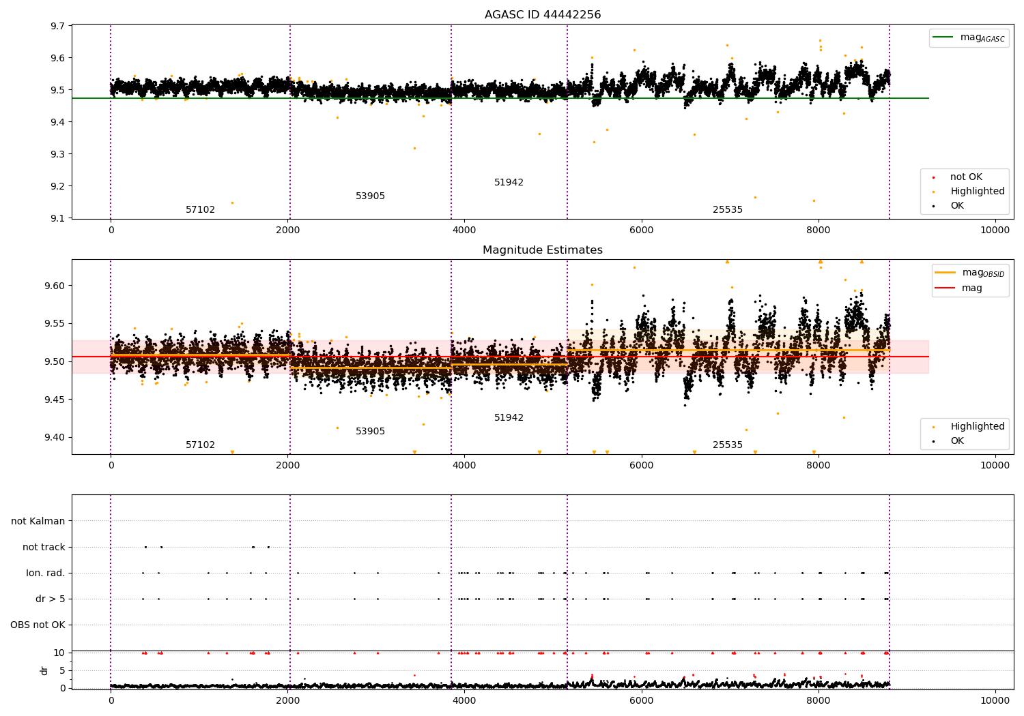
Task: Click the 'OBS not OK' row label
Action: tap(38, 625)
